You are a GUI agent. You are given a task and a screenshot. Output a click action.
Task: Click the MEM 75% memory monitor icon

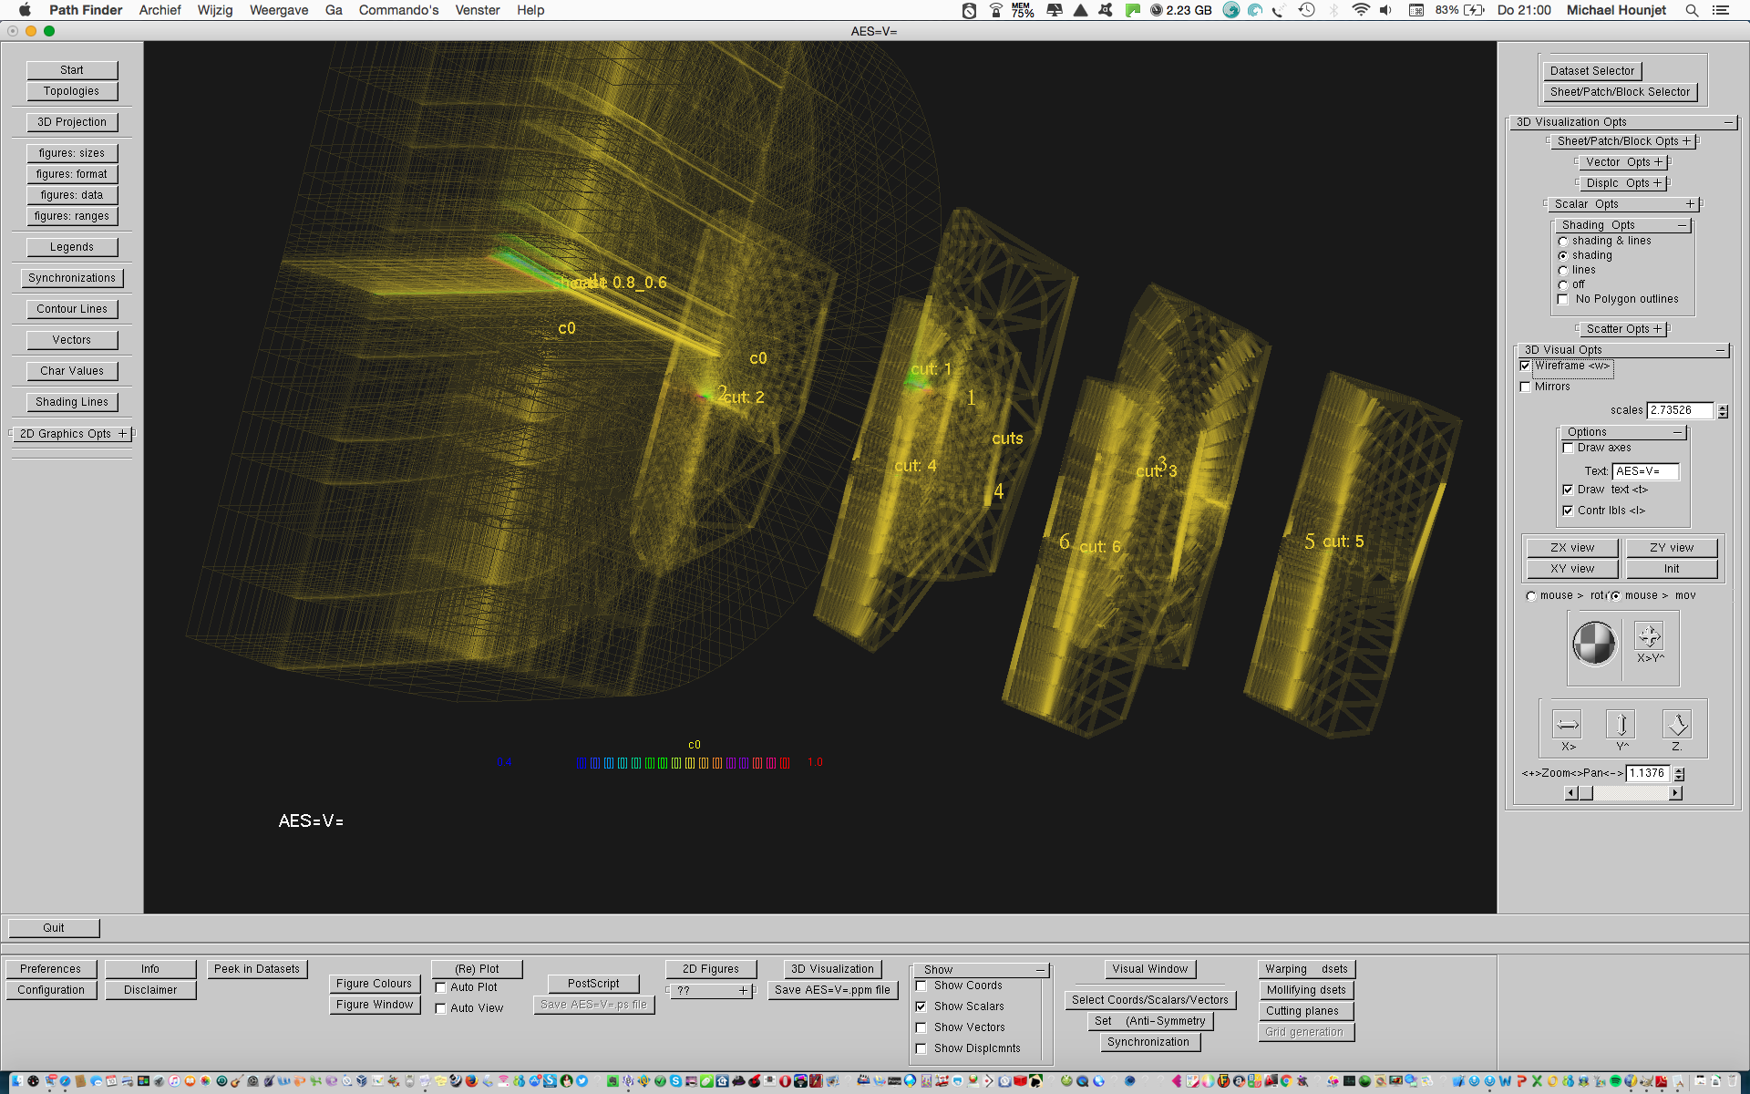tap(1022, 10)
